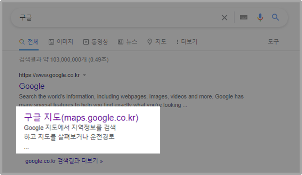Click the snippet starting 'Search the world's information'

click(131, 101)
